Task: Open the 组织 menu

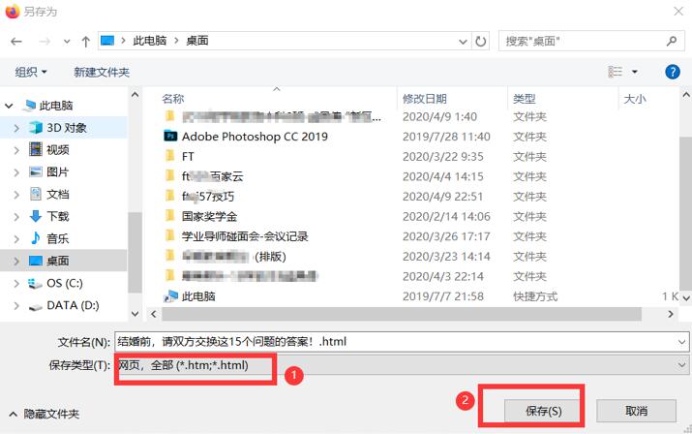Action: [30, 72]
